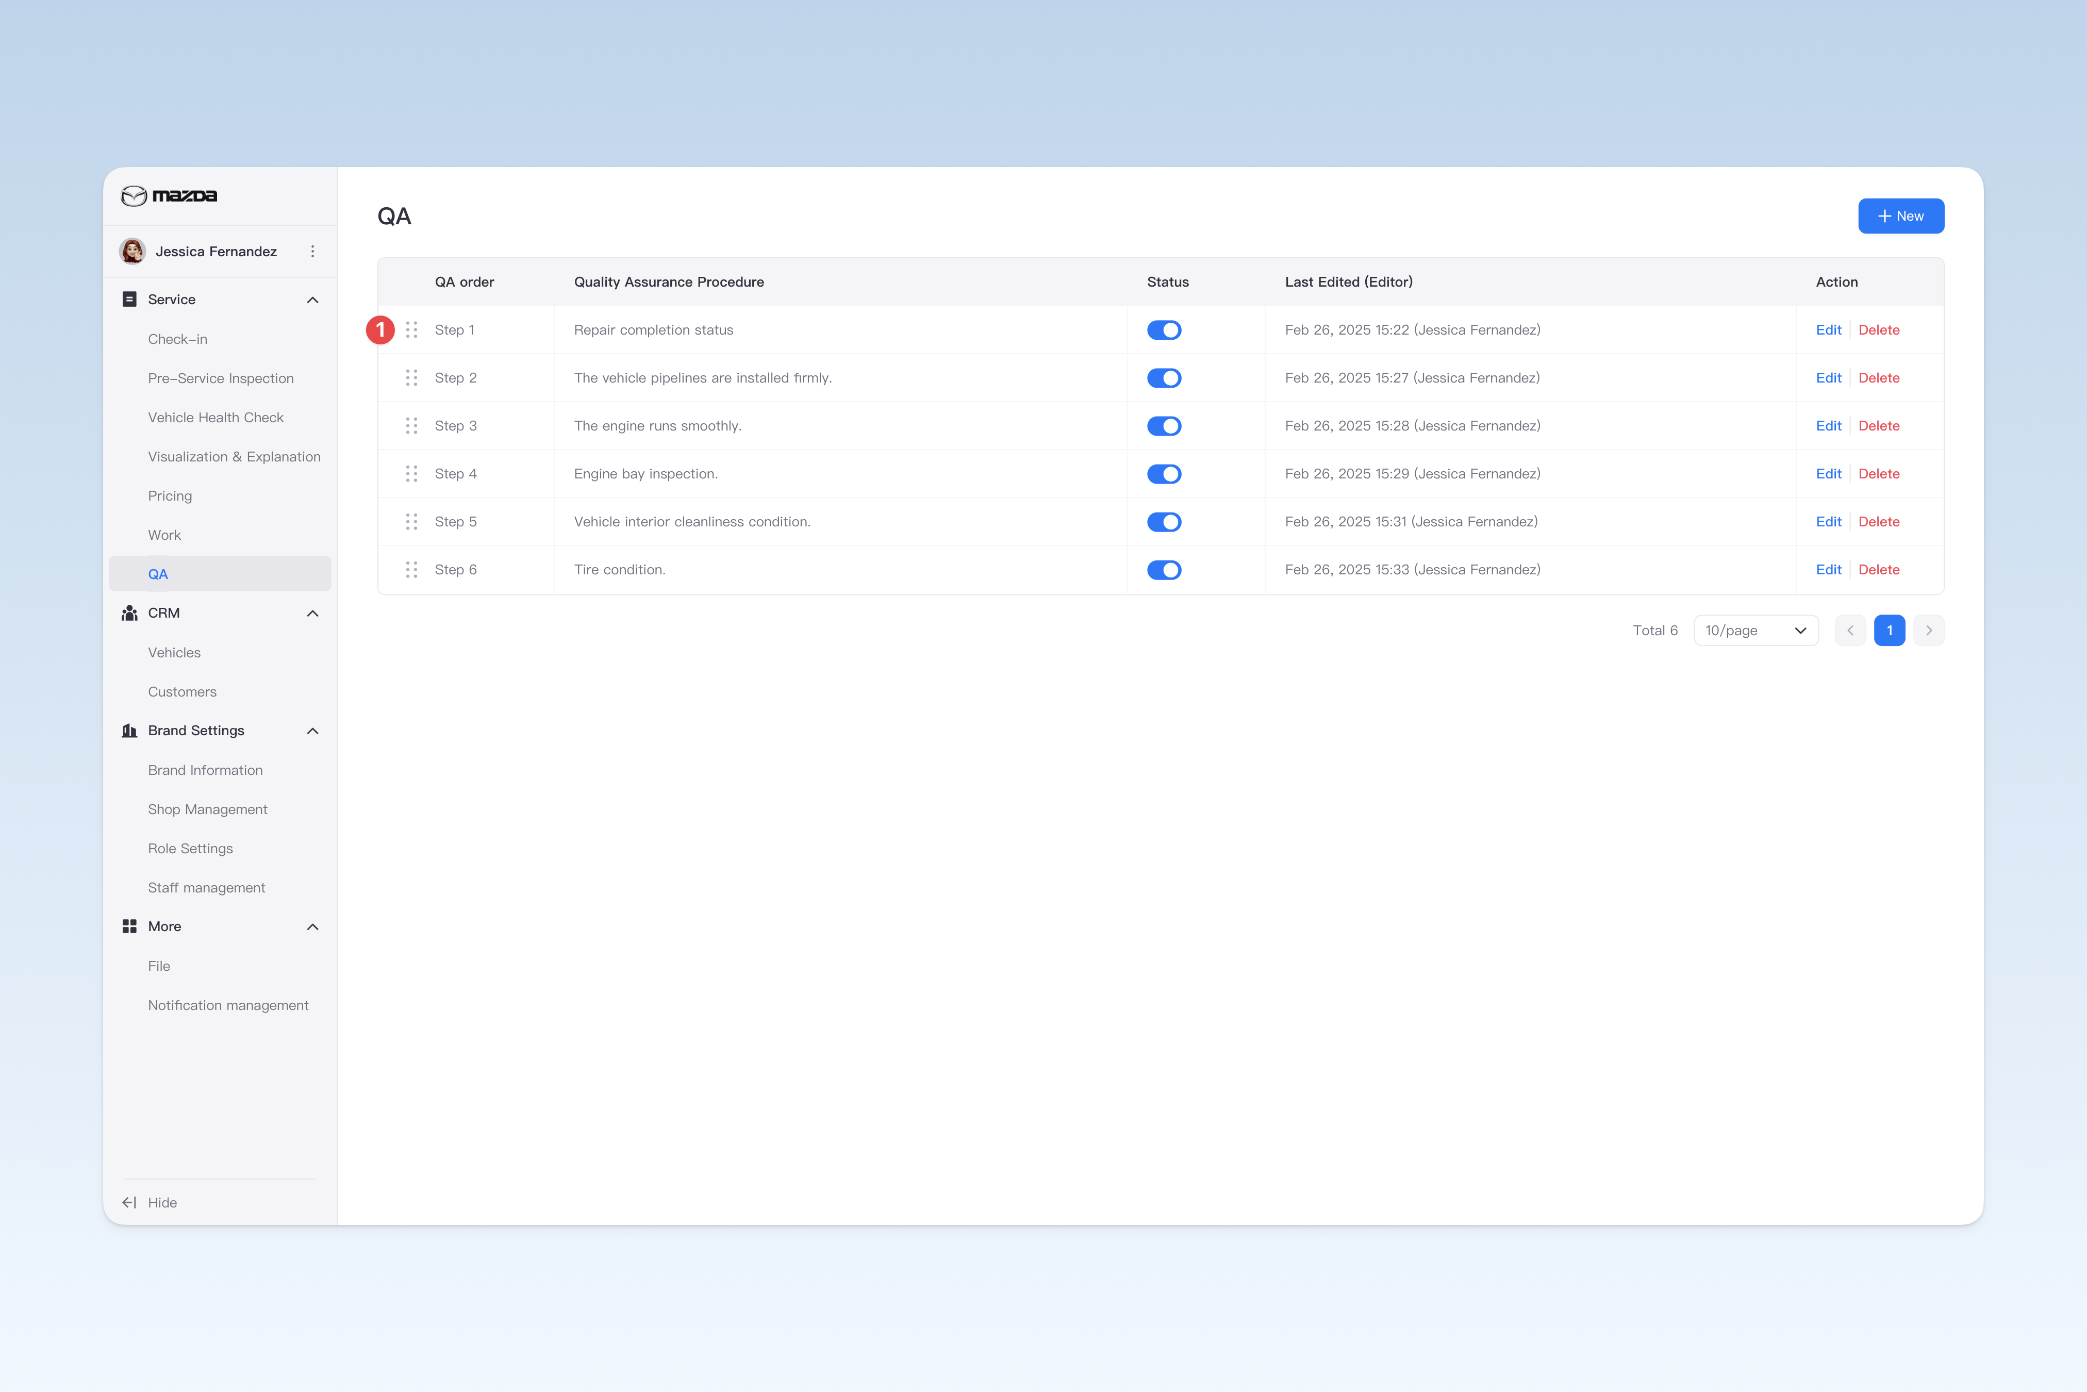Open Shop Management settings

click(x=208, y=809)
